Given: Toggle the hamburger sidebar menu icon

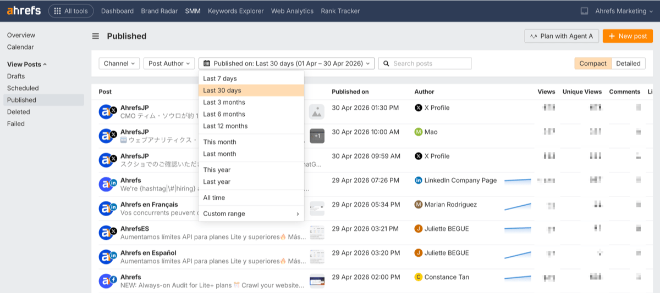Looking at the screenshot, I should [96, 36].
